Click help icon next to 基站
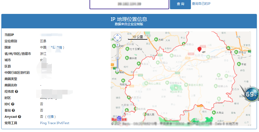The width and height of the screenshot is (259, 132). point(13,110)
